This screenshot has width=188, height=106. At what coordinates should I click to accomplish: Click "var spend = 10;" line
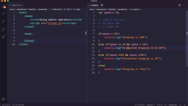point(109,13)
